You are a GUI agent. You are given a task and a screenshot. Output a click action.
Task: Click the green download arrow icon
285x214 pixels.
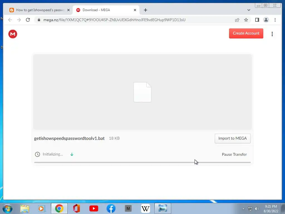72,154
